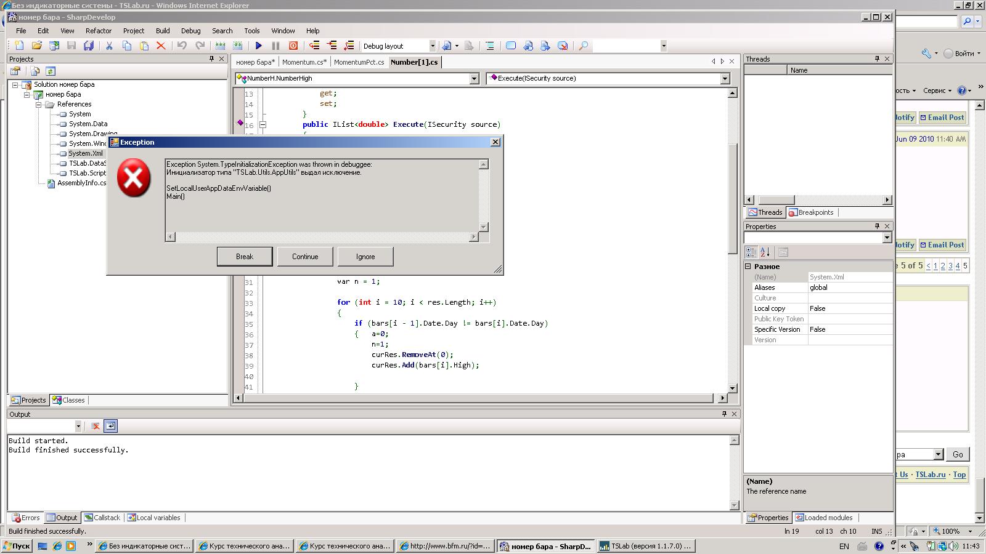986x554 pixels.
Task: Open the Debug menu
Action: [190, 31]
